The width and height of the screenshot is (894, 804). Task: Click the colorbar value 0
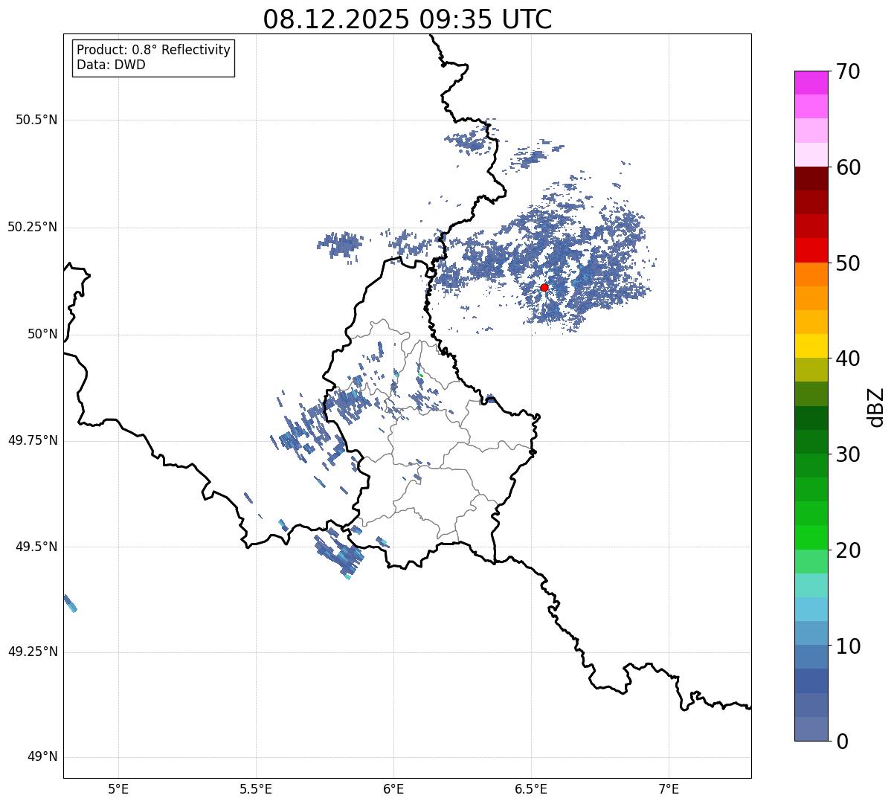tap(842, 742)
